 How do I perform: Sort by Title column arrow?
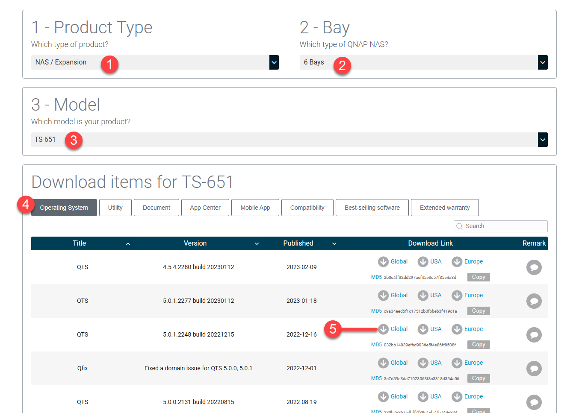point(128,244)
